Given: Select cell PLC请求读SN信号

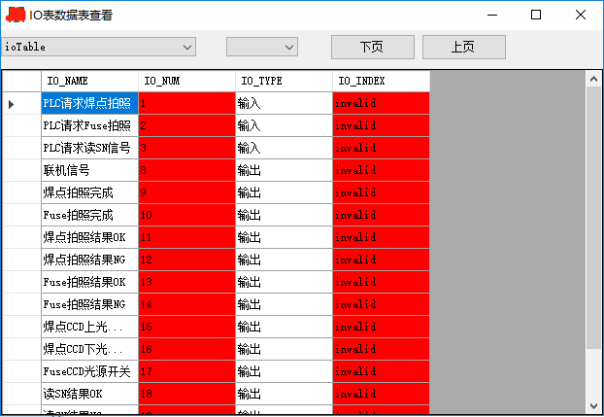Looking at the screenshot, I should pos(89,148).
